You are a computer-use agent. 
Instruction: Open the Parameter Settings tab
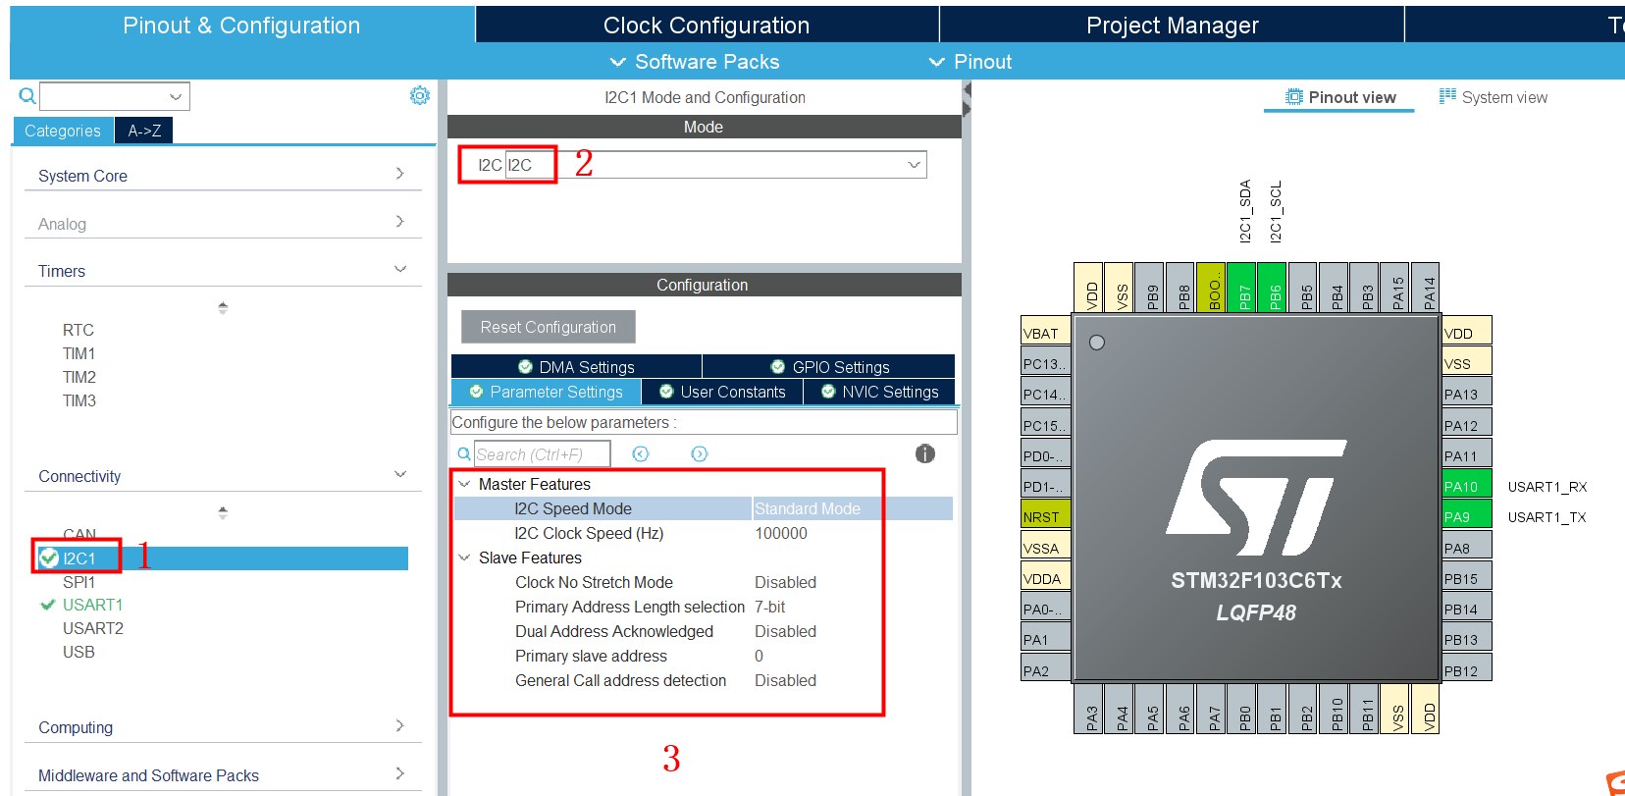click(x=546, y=392)
